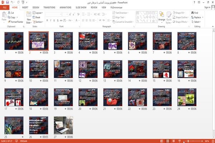Viewport: 215px width, 143px height.
Task: Click Fit slide to window icon
Action: click(x=213, y=141)
